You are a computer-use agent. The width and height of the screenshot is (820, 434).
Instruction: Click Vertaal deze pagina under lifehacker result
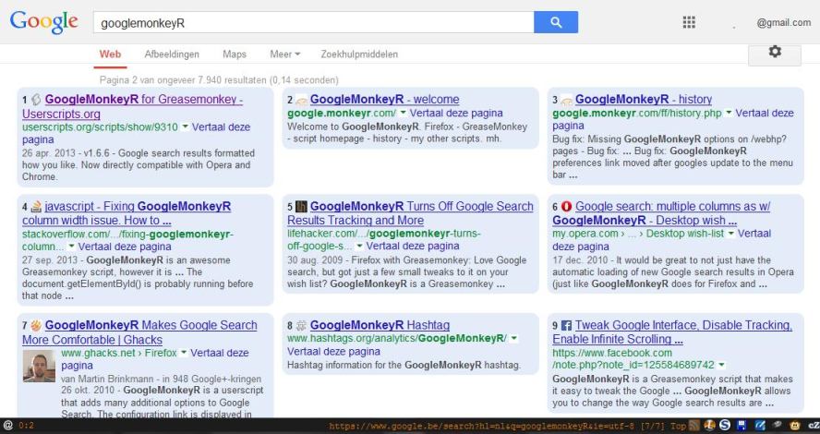(x=413, y=246)
